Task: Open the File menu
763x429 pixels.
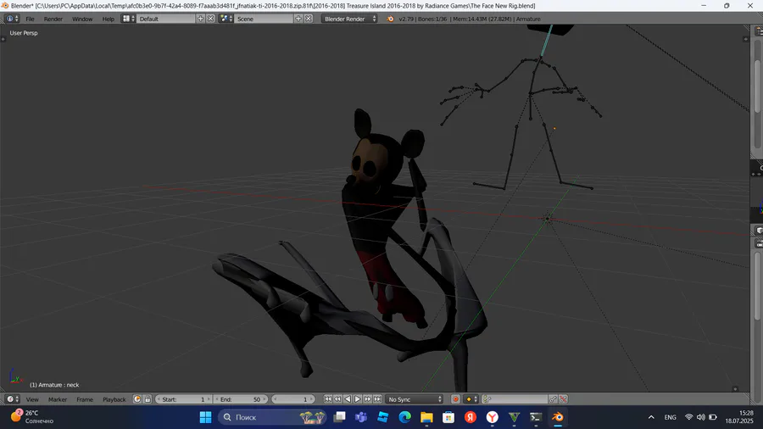Action: pyautogui.click(x=31, y=19)
